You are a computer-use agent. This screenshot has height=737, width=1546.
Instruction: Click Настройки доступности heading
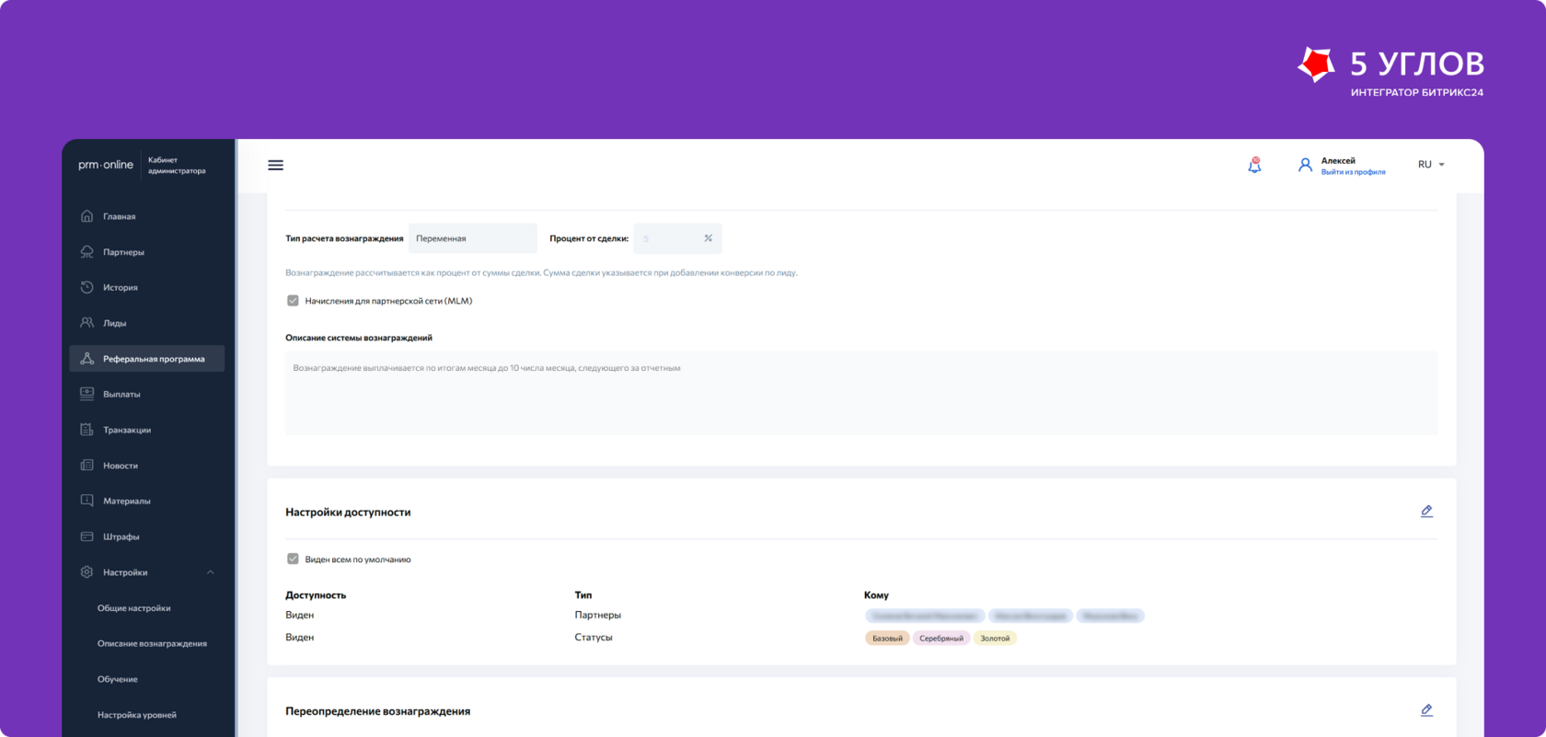coord(348,512)
